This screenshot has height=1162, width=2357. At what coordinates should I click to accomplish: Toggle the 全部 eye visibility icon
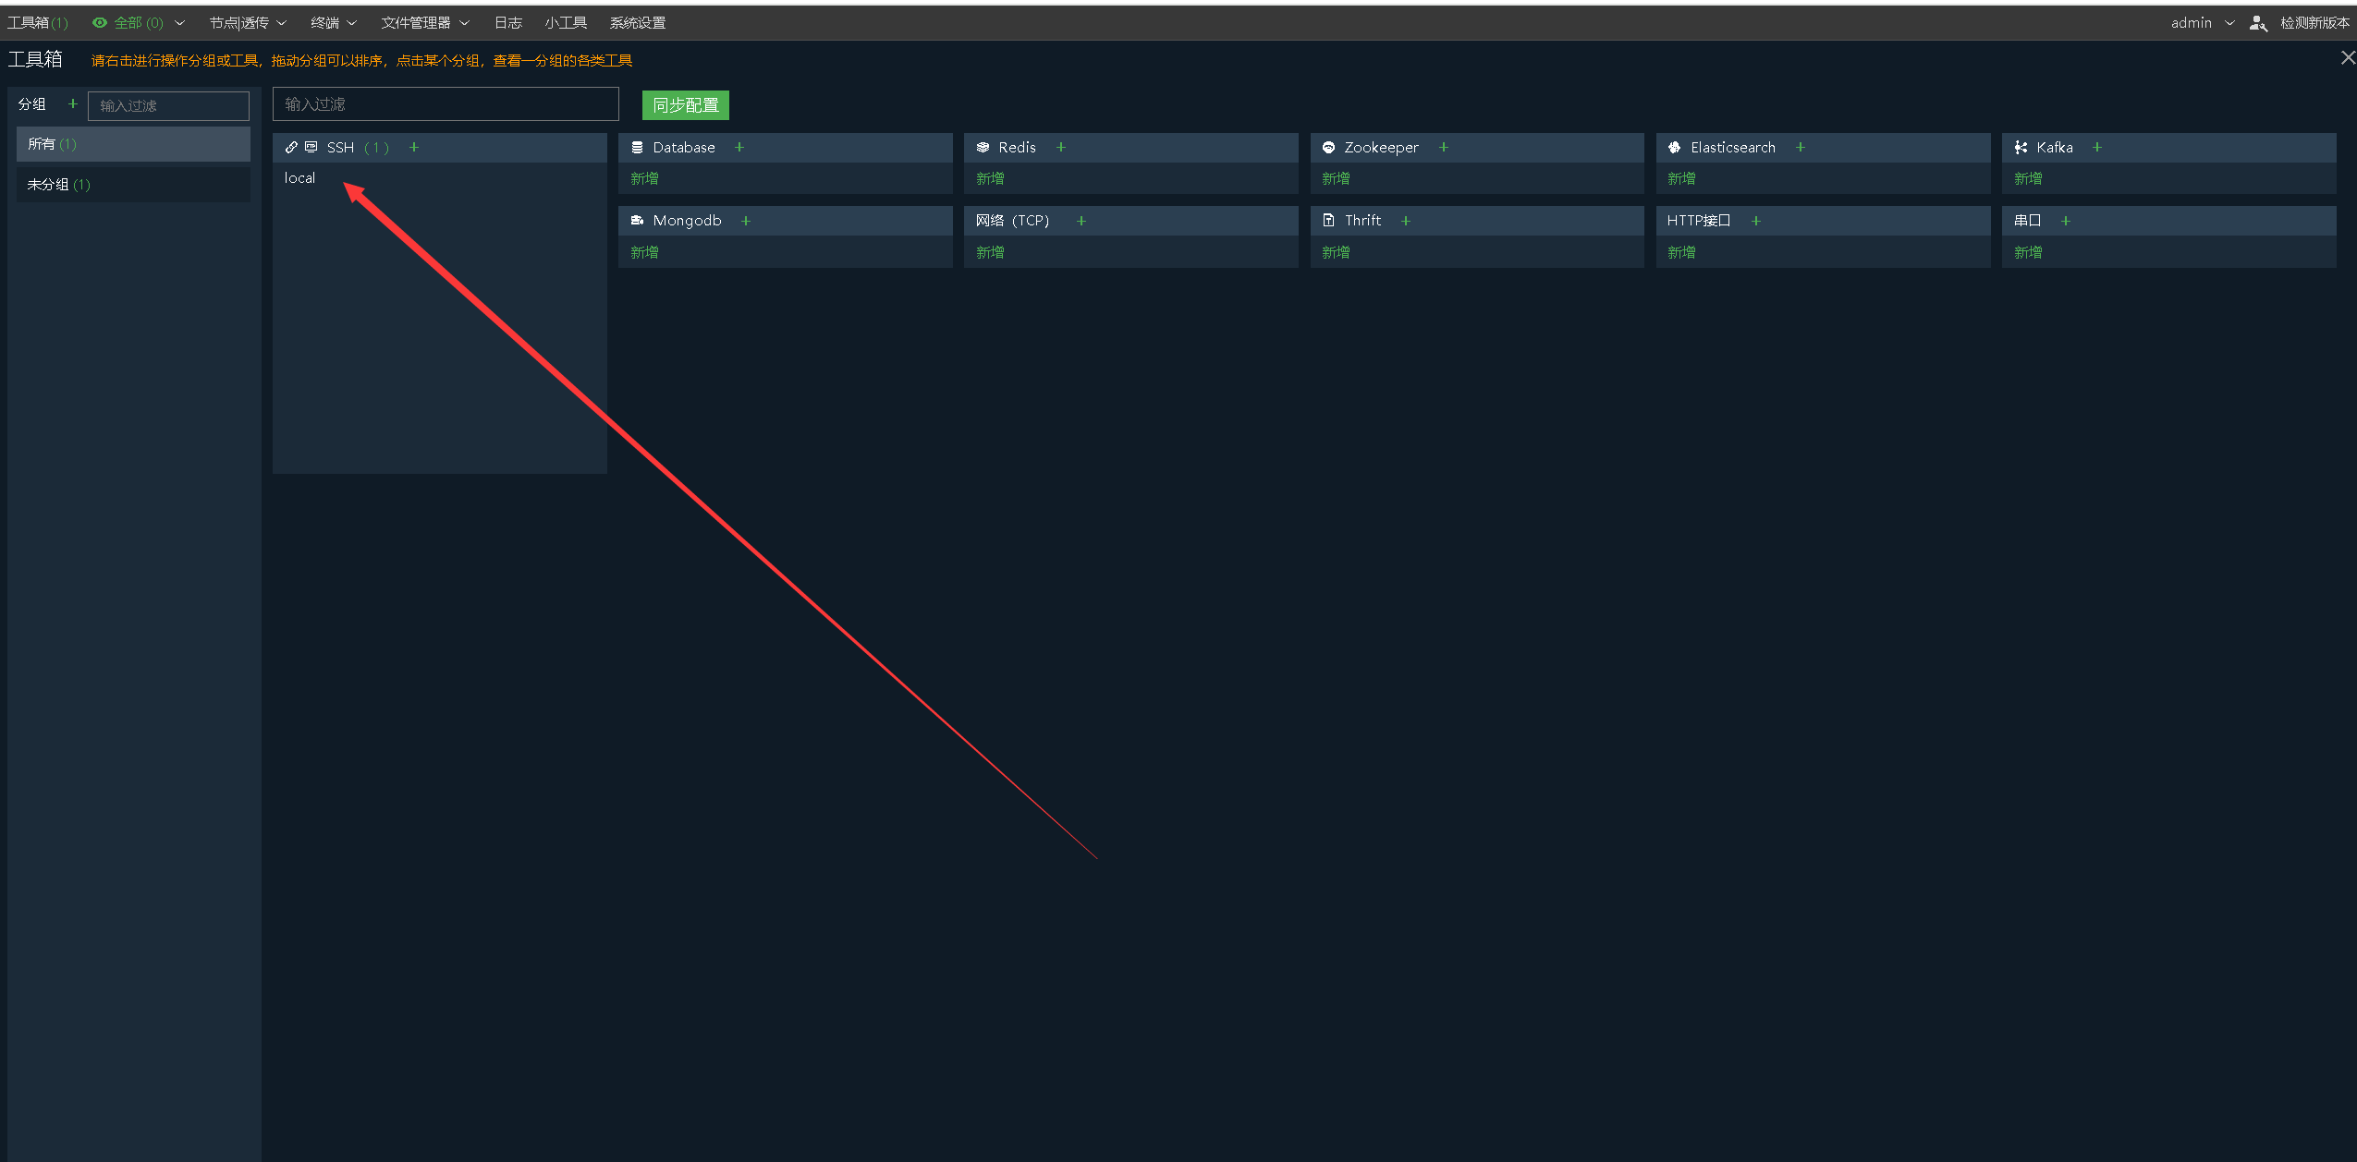pos(100,23)
